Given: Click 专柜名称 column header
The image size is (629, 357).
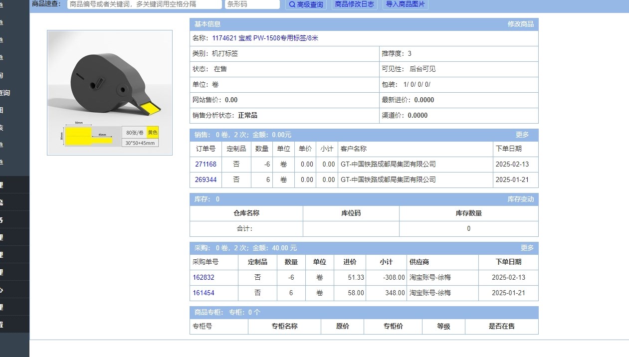Looking at the screenshot, I should (x=284, y=326).
